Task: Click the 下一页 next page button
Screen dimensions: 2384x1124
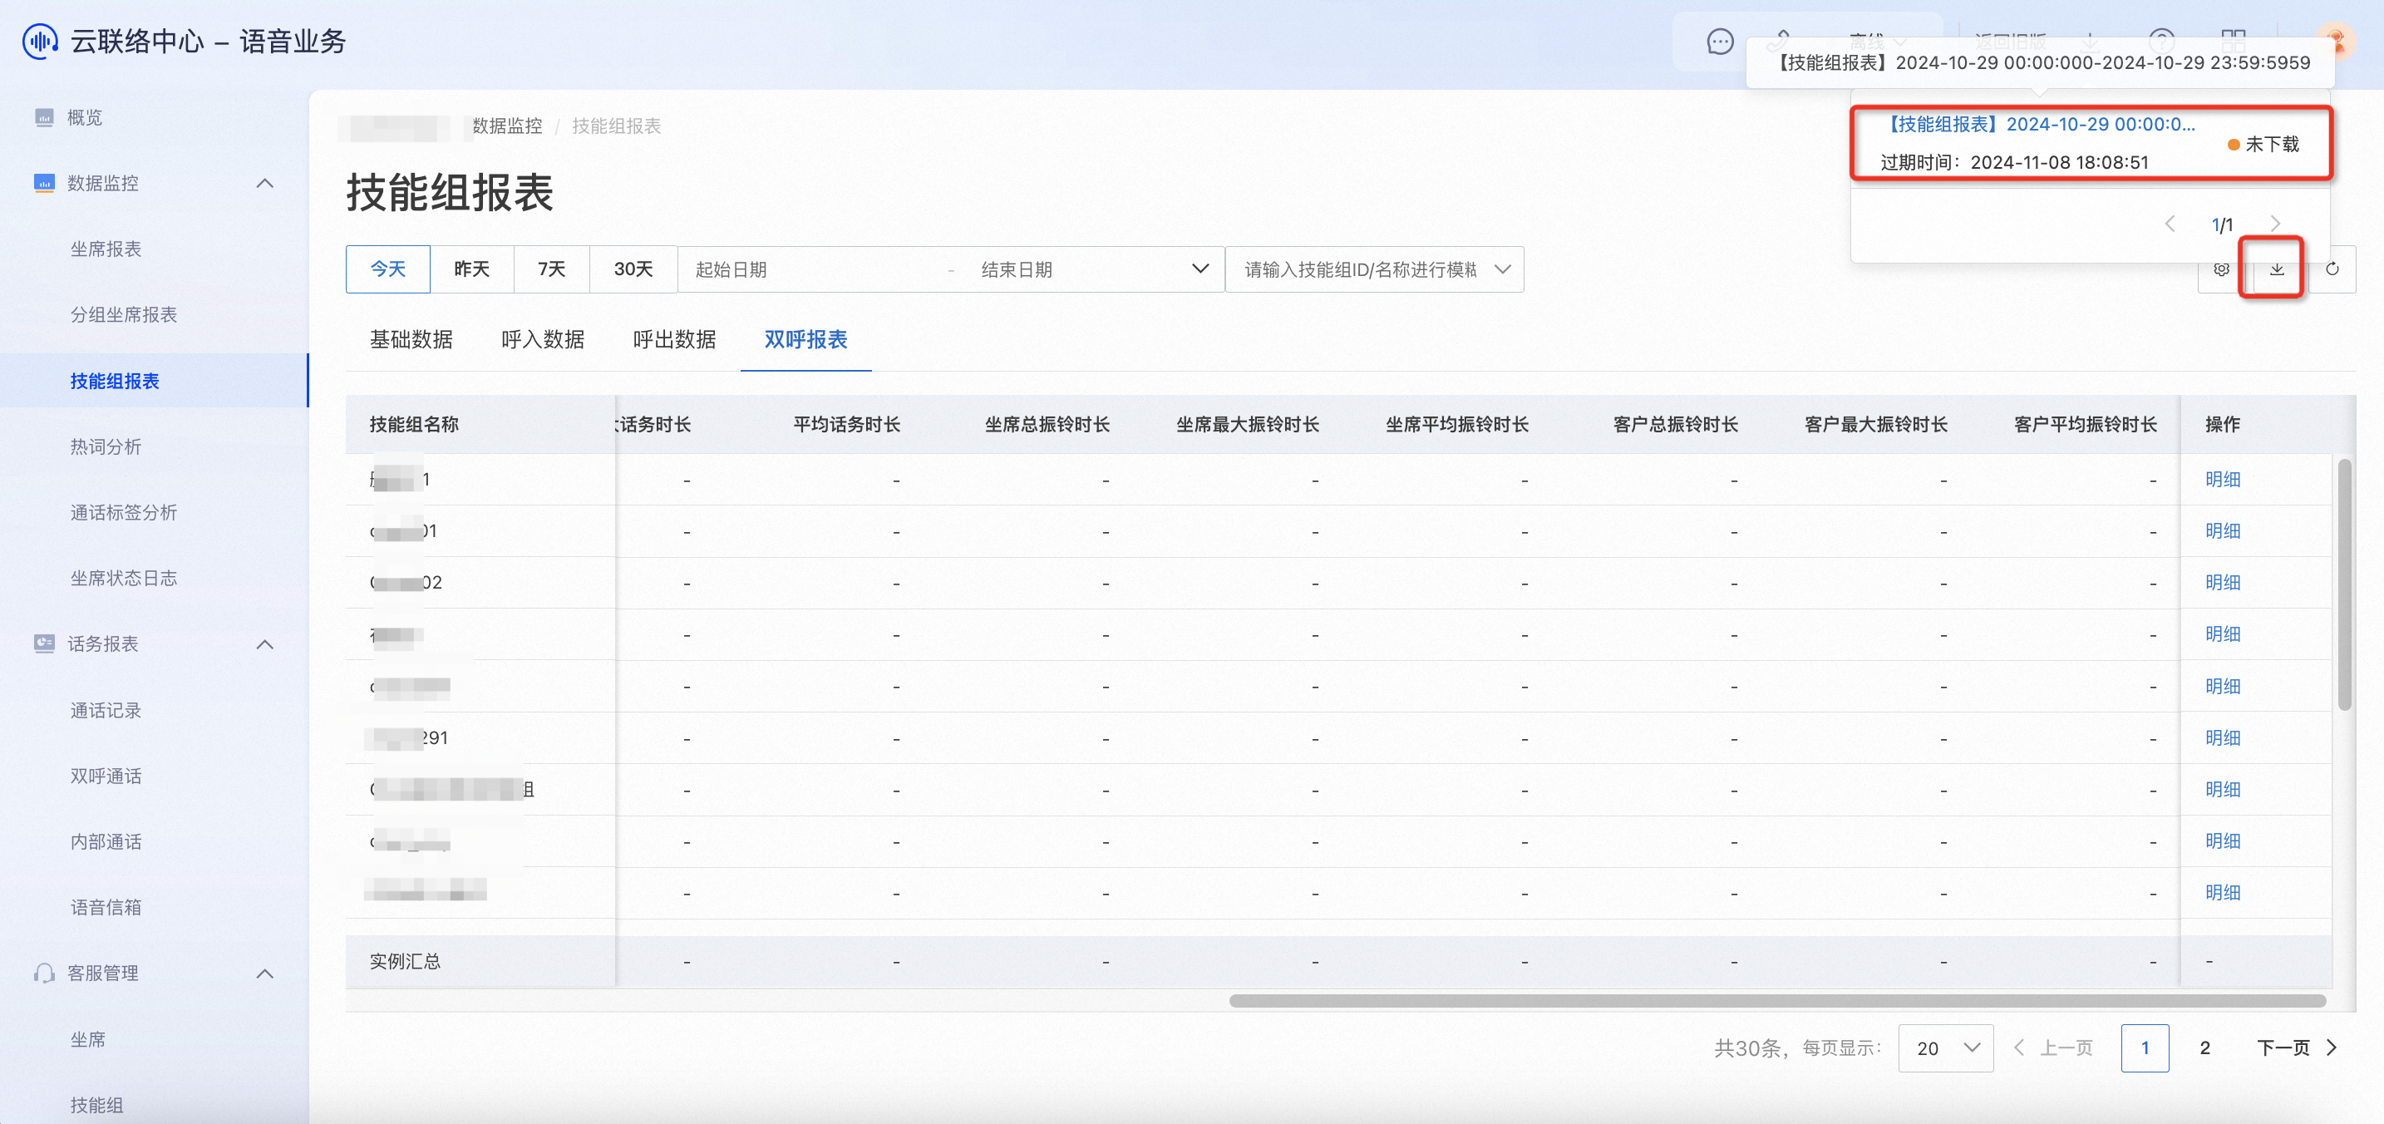Action: pyautogui.click(x=2296, y=1048)
